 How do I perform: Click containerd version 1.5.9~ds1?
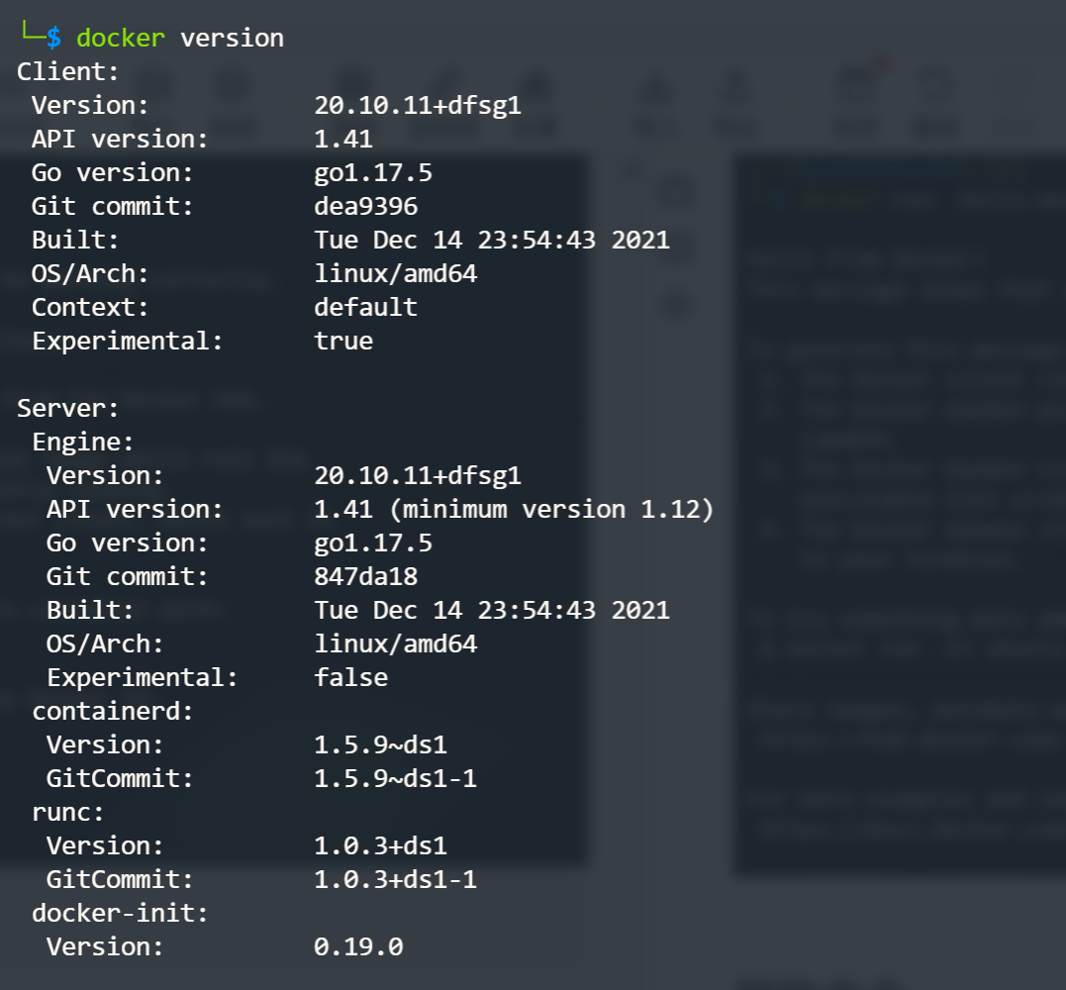pos(380,744)
